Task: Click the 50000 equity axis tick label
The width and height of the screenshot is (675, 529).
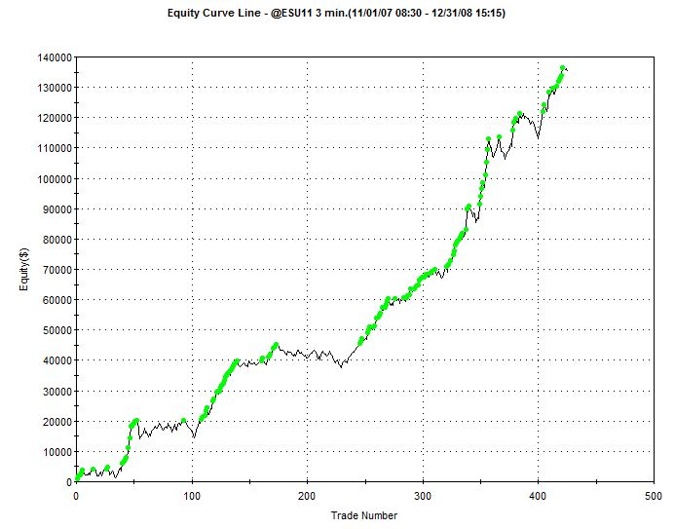Action: tap(53, 330)
